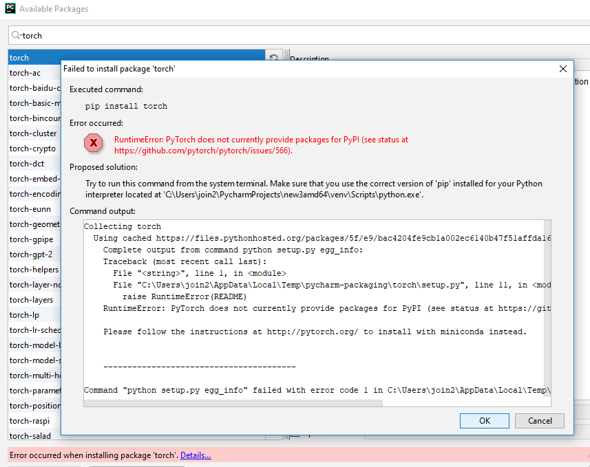Click the 'pip install torch' command text

[x=126, y=106]
